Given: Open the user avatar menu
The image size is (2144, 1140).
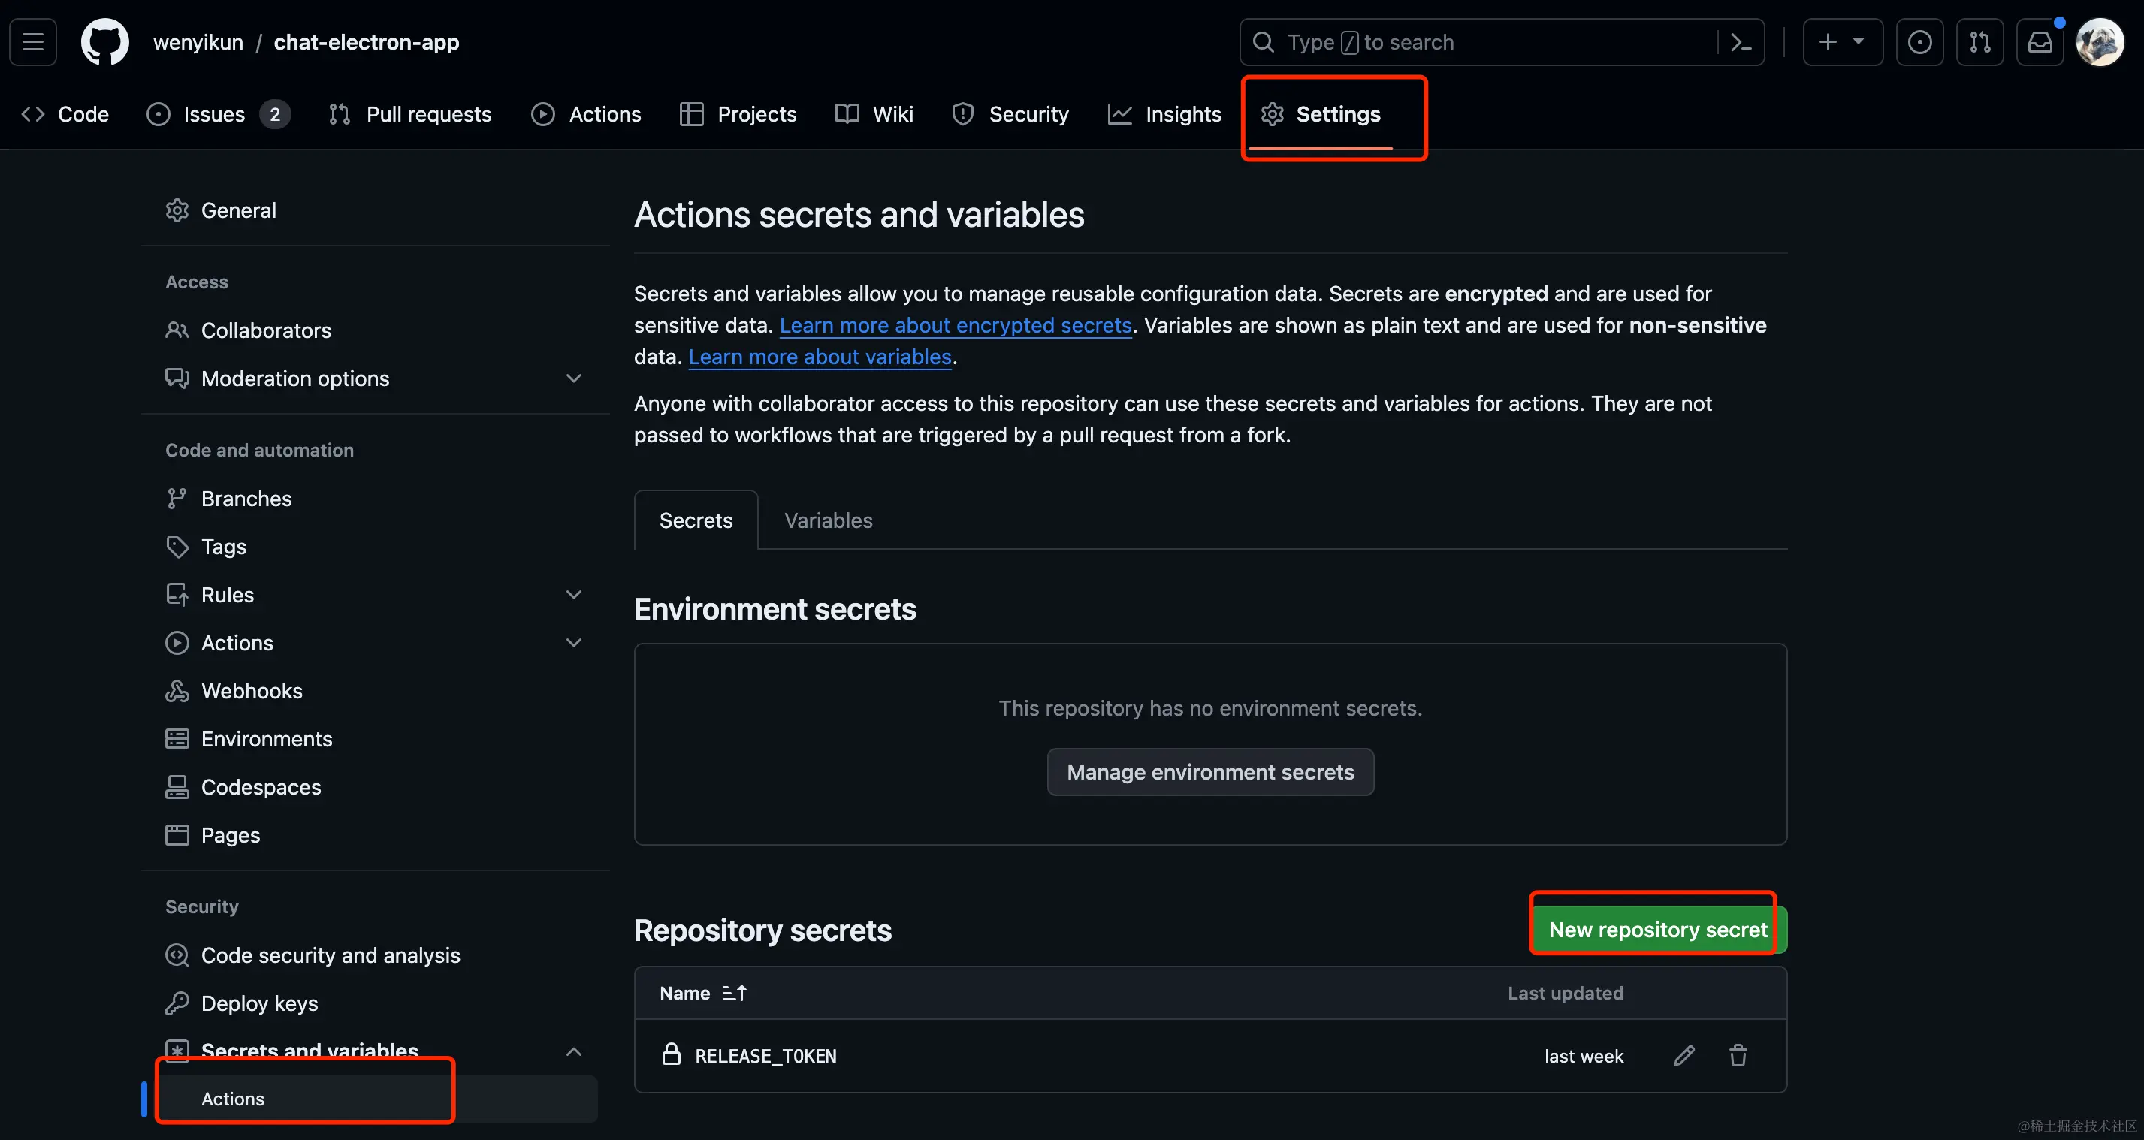Looking at the screenshot, I should [2099, 41].
